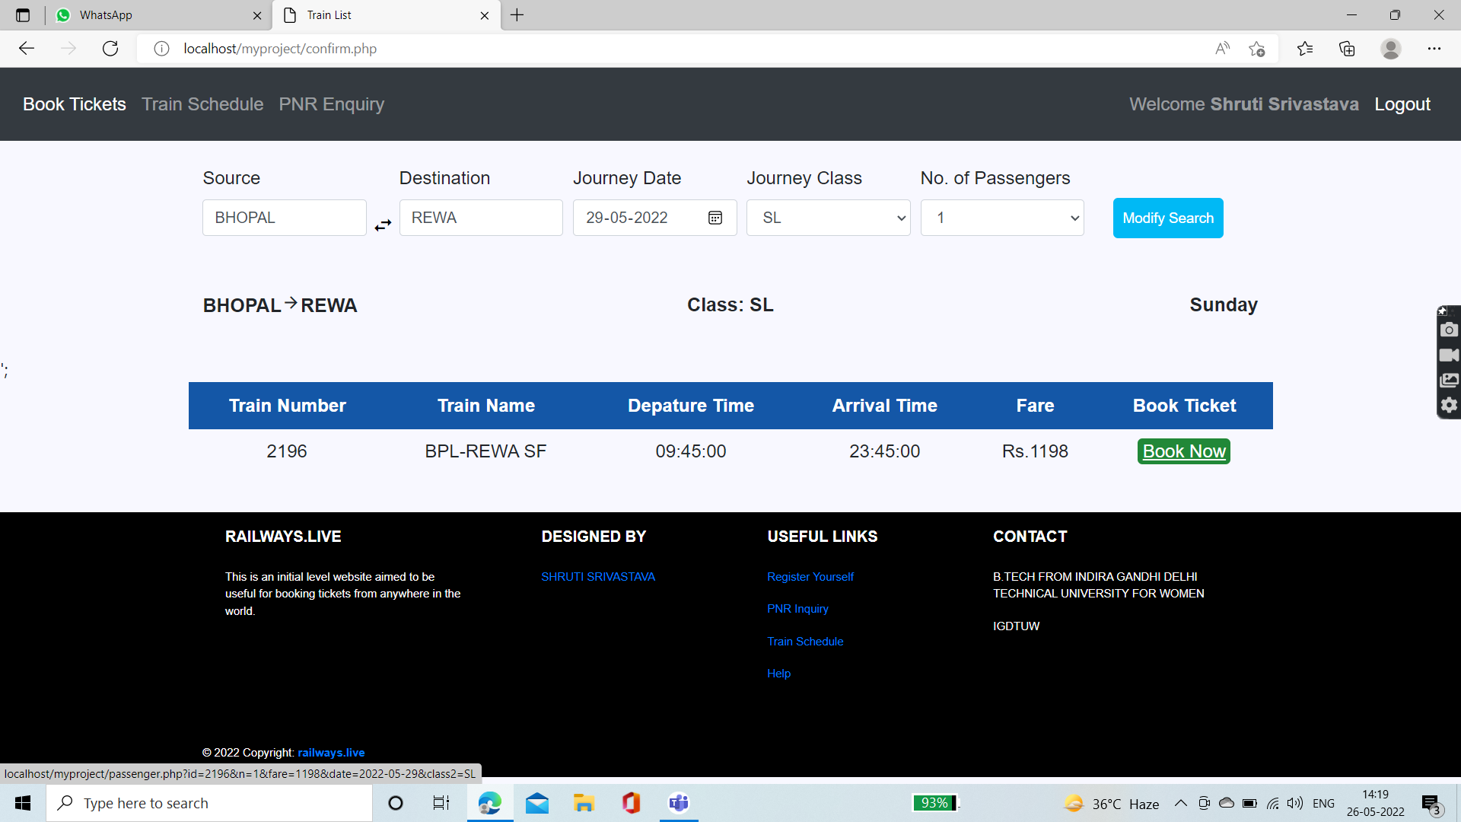Refresh the page using the reload icon
This screenshot has width=1461, height=822.
(110, 48)
